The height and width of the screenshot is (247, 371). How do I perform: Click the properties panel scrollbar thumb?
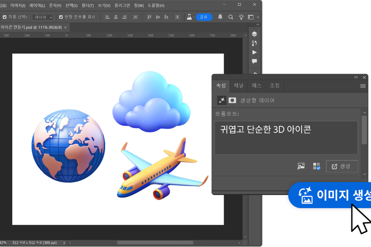coord(364,130)
